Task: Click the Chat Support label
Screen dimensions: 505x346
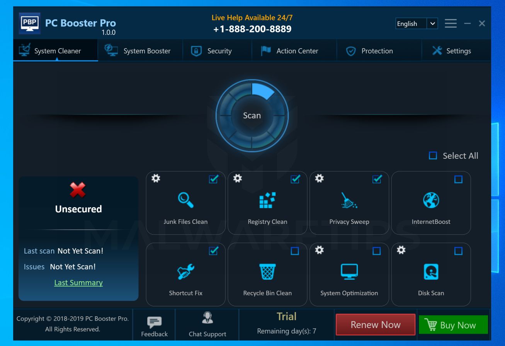Action: coord(207,334)
